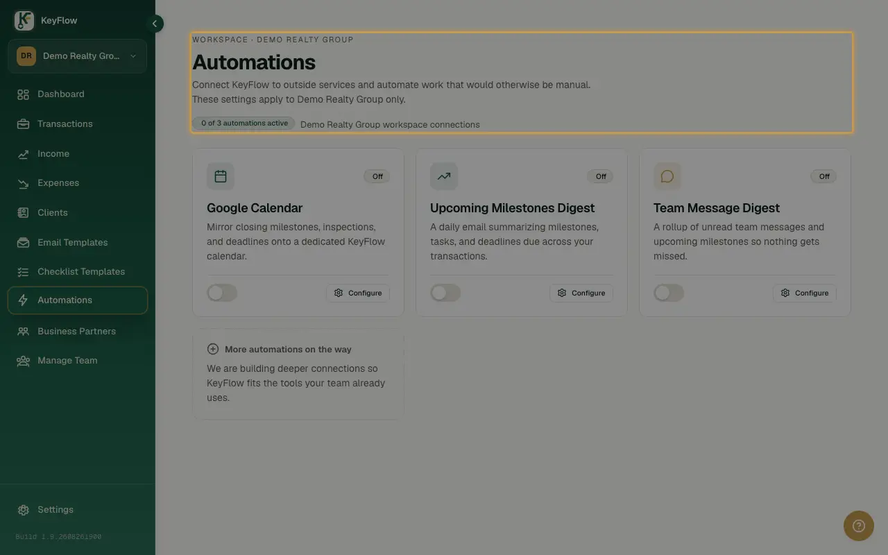Image resolution: width=888 pixels, height=555 pixels.
Task: Go to Checklist Templates
Action: click(77, 272)
